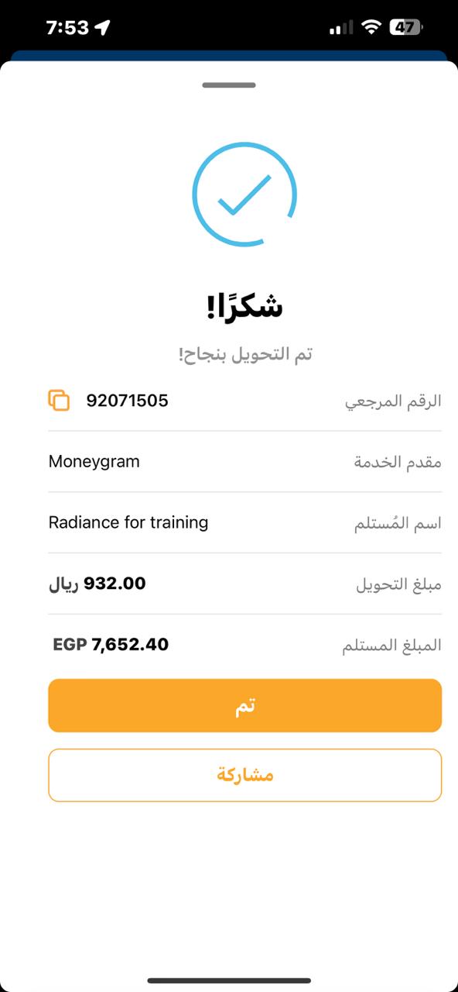Image resolution: width=458 pixels, height=992 pixels.
Task: Tap the Wi-Fi status icon
Action: coord(372,28)
